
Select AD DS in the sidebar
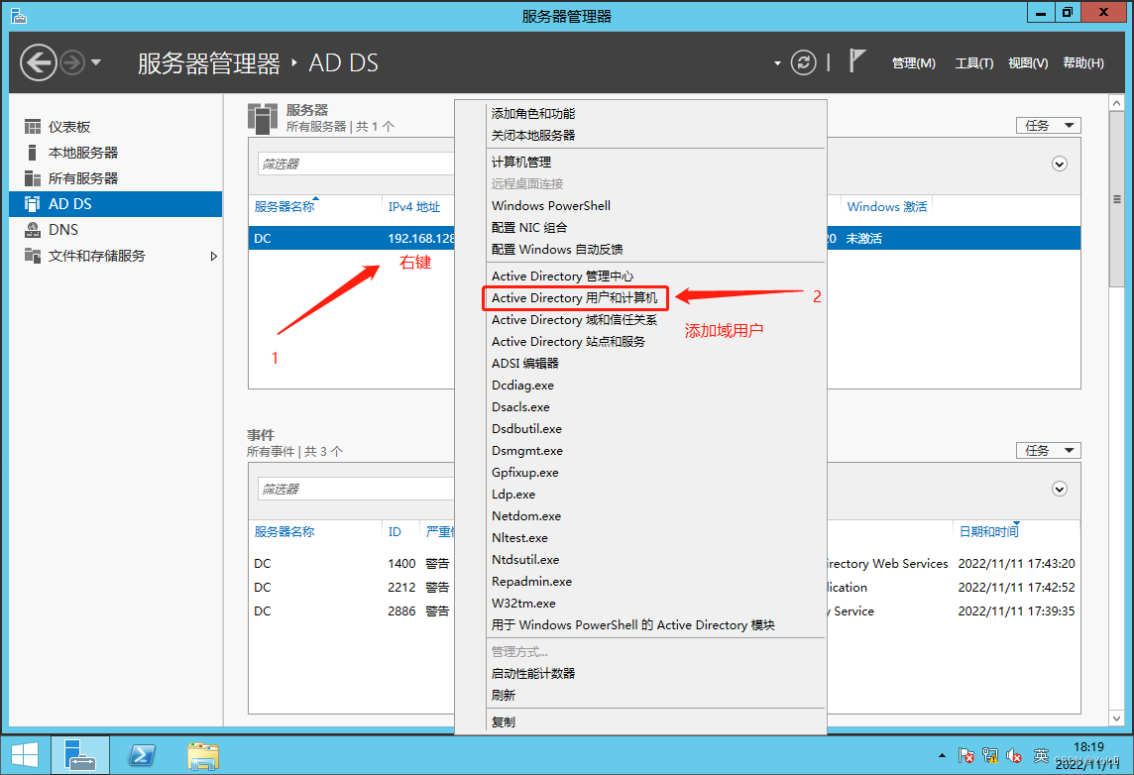(x=116, y=204)
